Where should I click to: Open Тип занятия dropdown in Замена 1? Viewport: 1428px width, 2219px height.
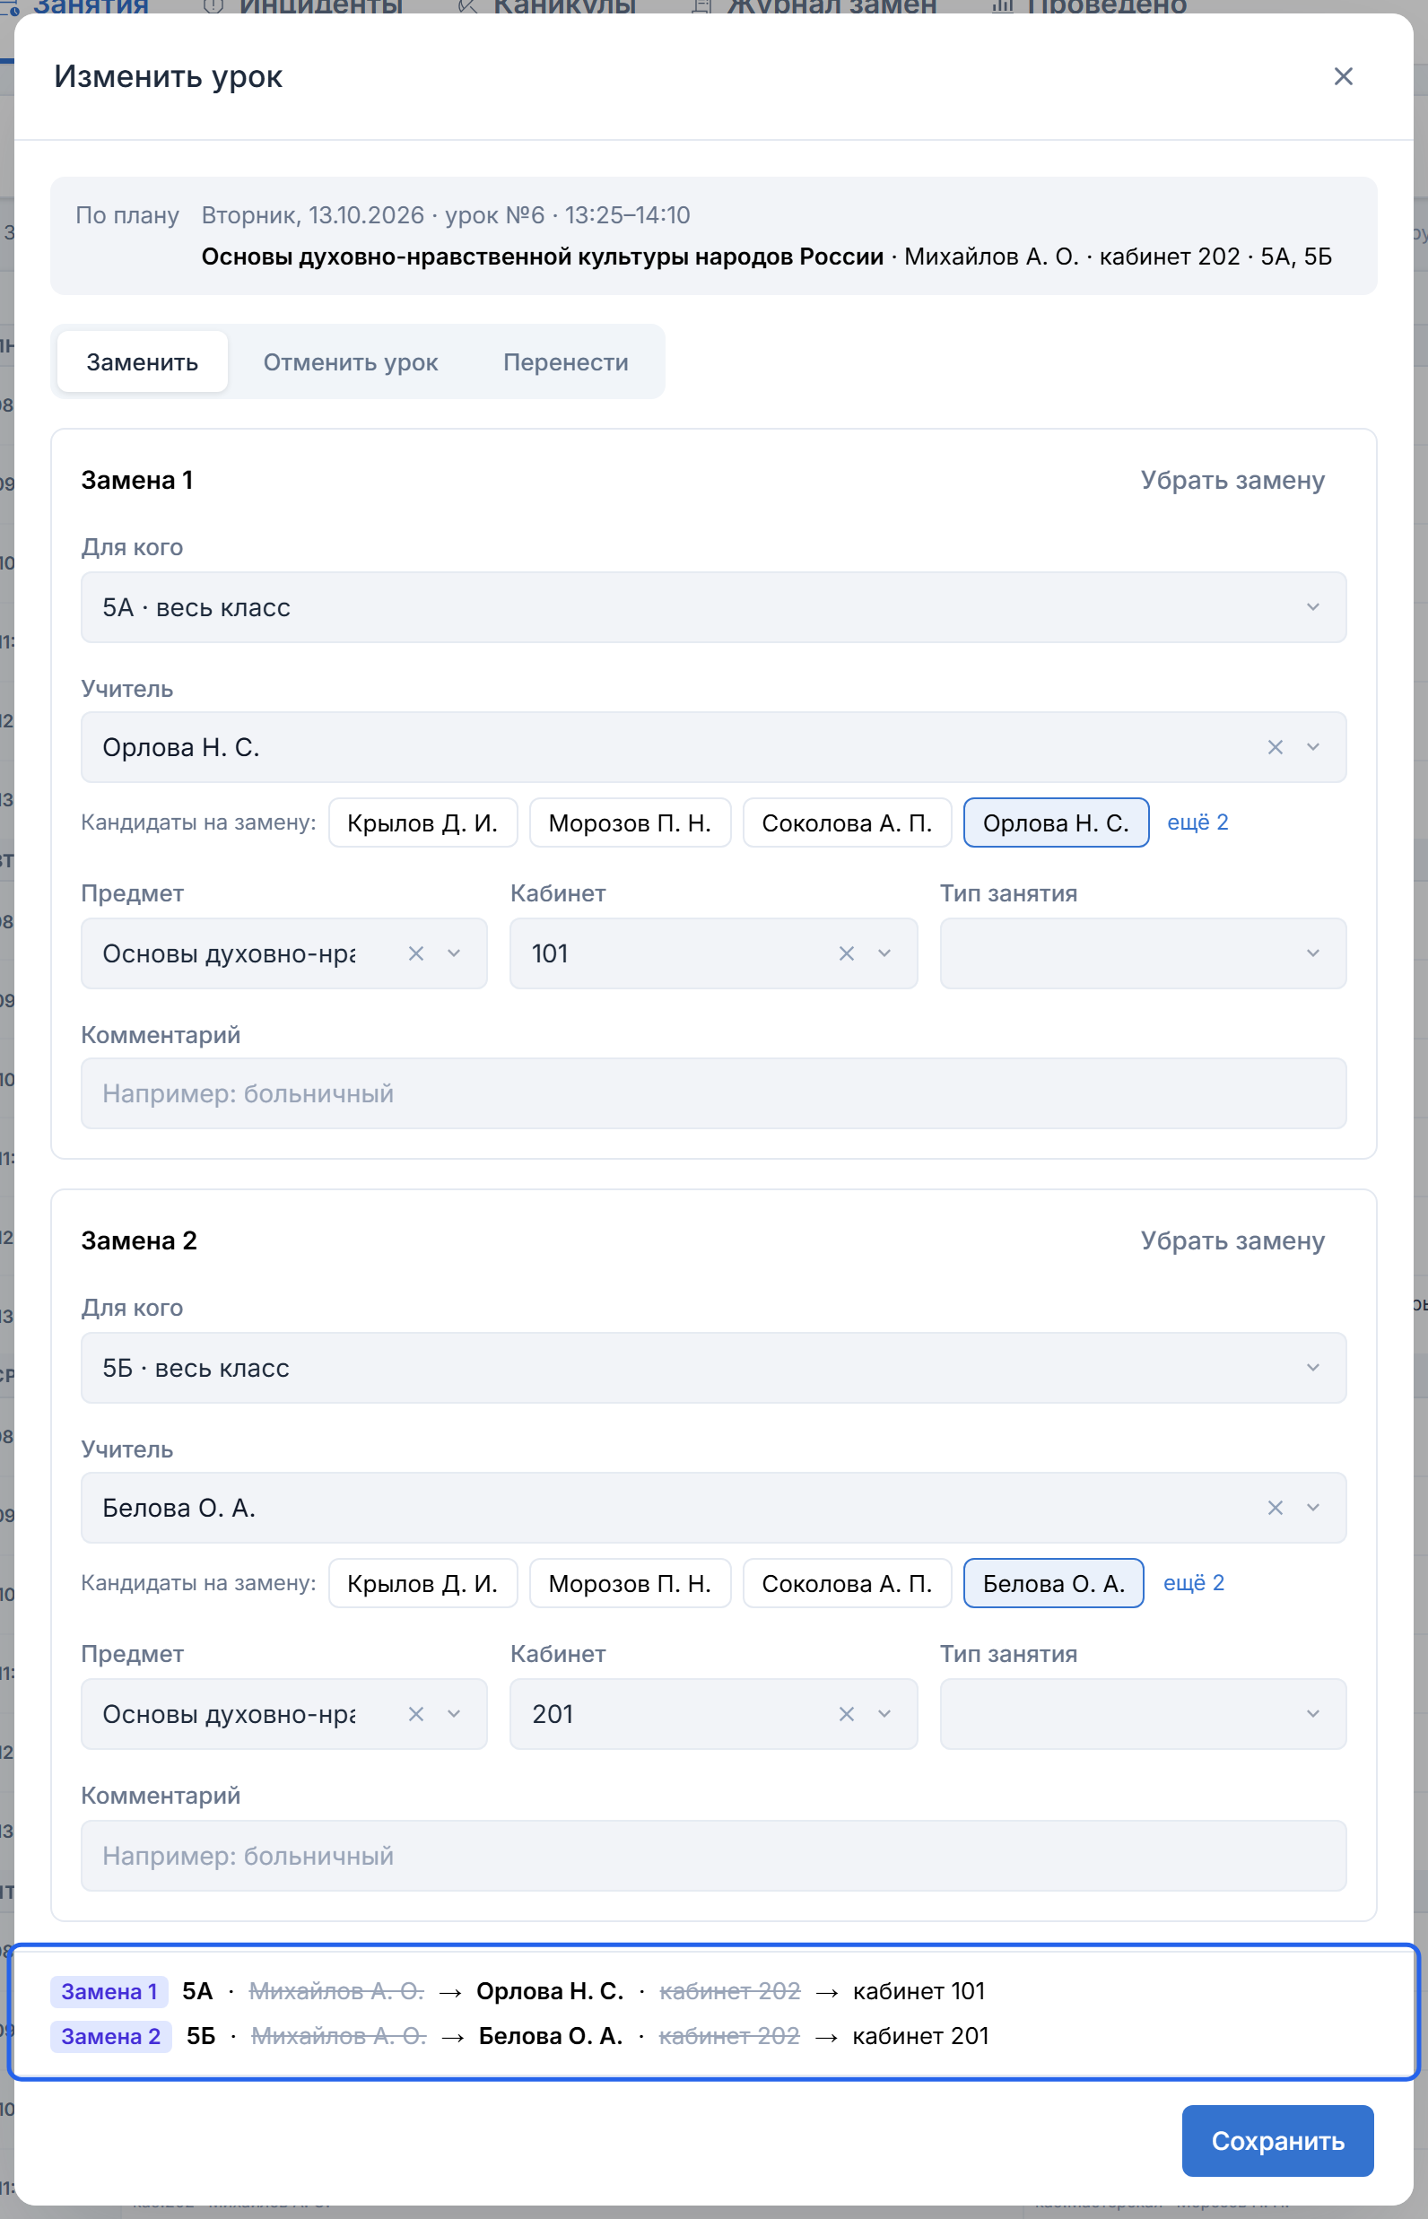1144,953
